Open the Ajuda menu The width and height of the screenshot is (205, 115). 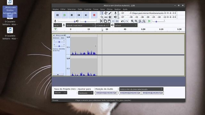(125, 9)
